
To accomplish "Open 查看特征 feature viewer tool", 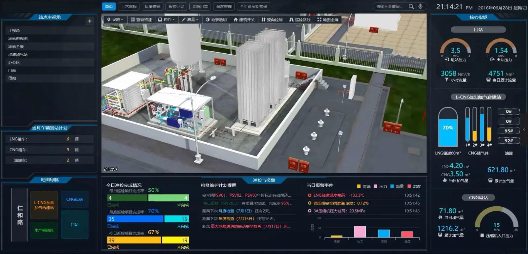I will (141, 20).
